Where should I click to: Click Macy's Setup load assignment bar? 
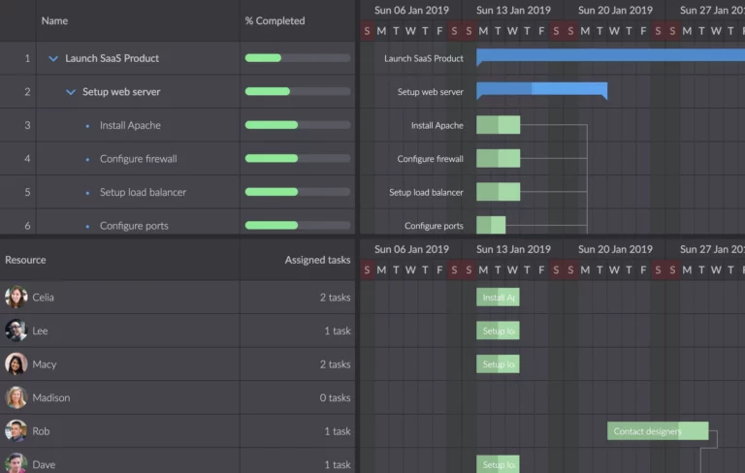pos(498,364)
